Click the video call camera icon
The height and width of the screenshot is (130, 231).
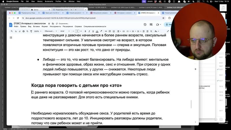click(x=157, y=25)
